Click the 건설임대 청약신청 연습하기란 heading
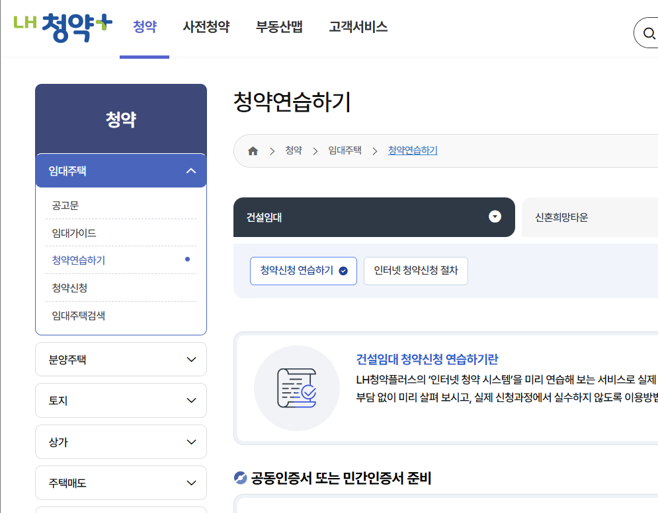 coord(427,359)
